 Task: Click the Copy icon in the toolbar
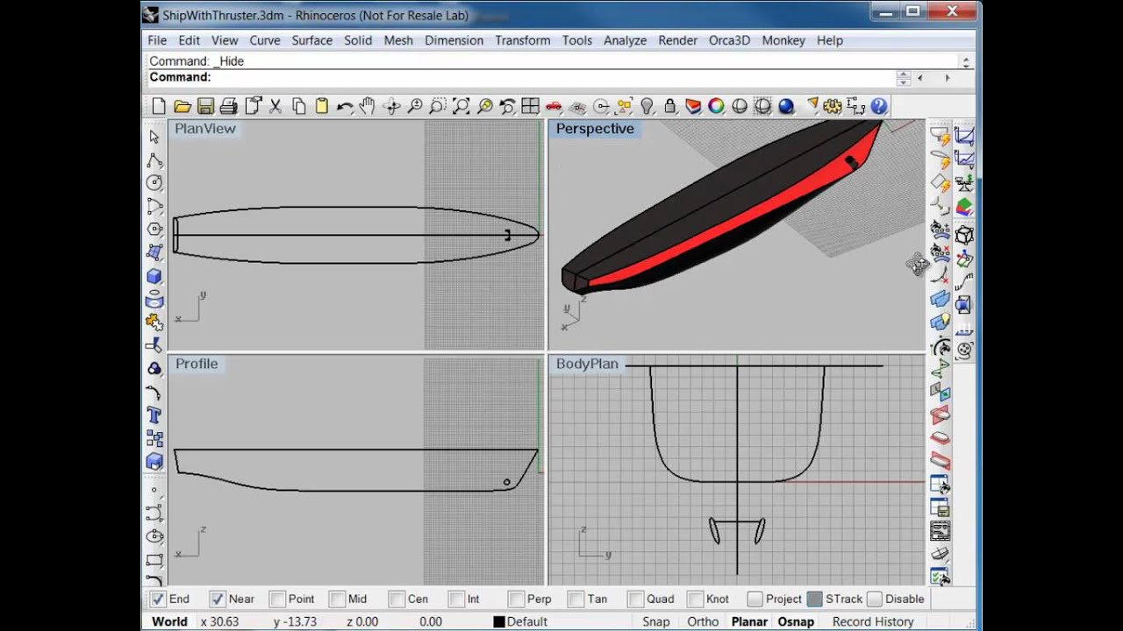pyautogui.click(x=298, y=106)
